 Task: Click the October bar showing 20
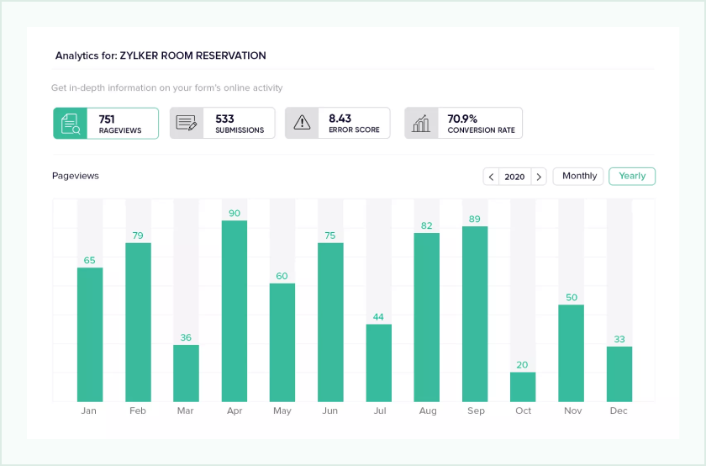click(x=523, y=387)
